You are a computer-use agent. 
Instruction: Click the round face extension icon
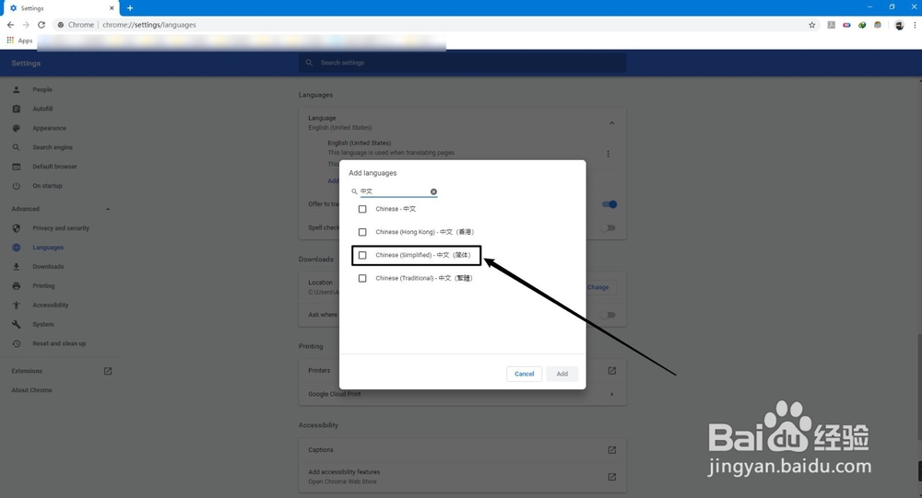[x=878, y=25]
